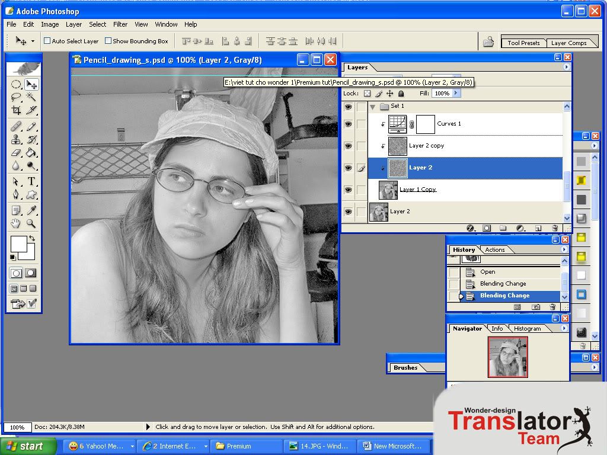
Task: Open the Layers panel flyout menu
Action: (x=566, y=67)
